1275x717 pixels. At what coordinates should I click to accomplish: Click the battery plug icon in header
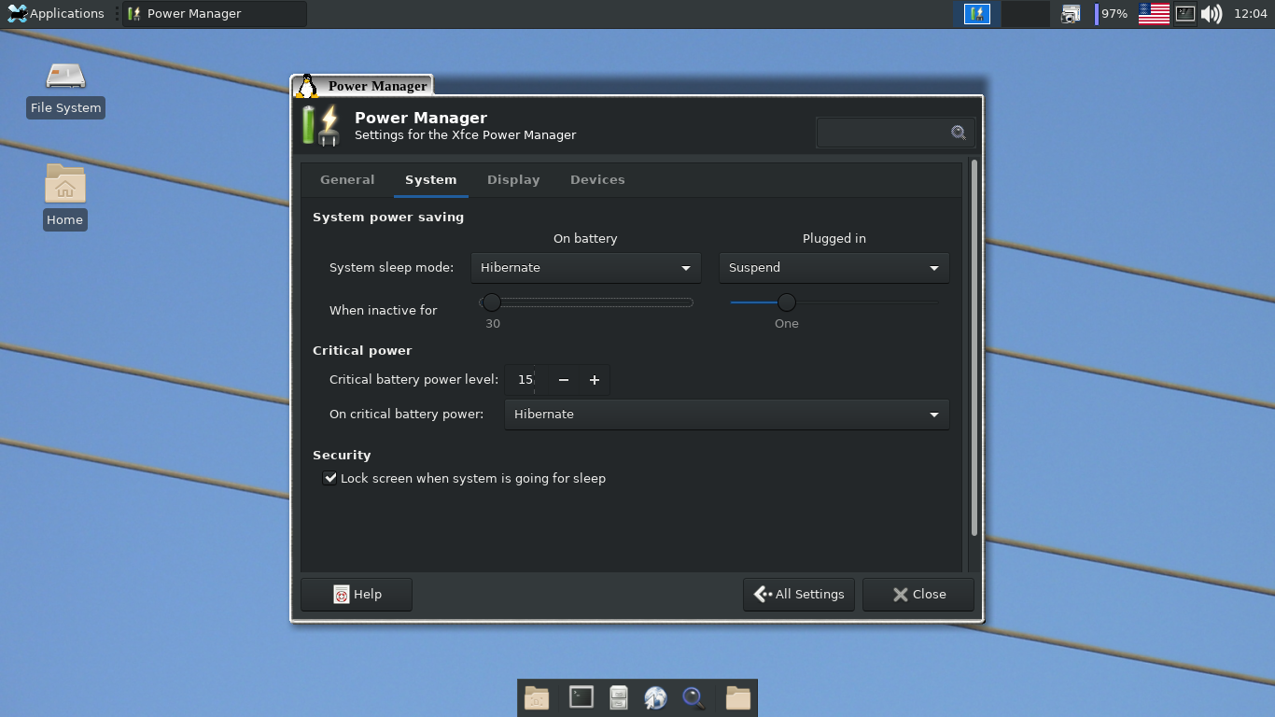[x=320, y=126]
